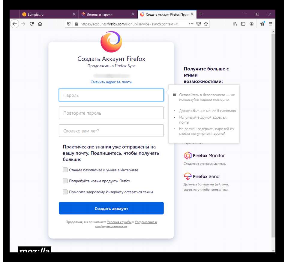Image resolution: width=285 pixels, height=262 pixels.
Task: Open the Firefox Account toolbar icon
Action: (252, 24)
